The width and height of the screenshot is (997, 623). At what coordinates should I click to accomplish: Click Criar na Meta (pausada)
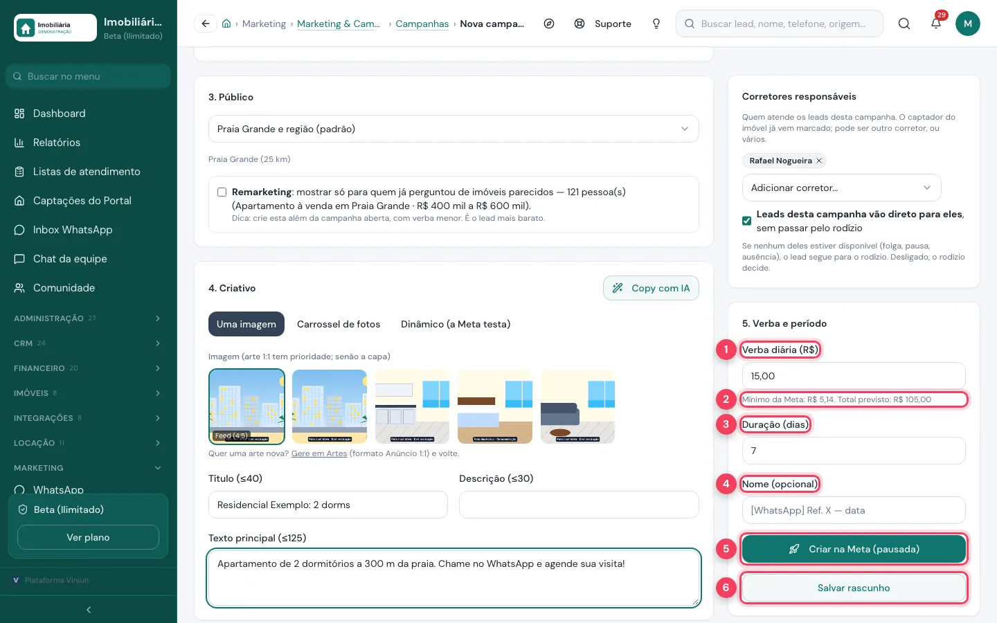click(x=854, y=549)
